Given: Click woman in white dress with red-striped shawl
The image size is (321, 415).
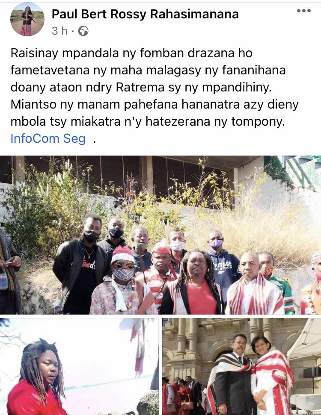Looking at the screenshot, I should [x=271, y=376].
